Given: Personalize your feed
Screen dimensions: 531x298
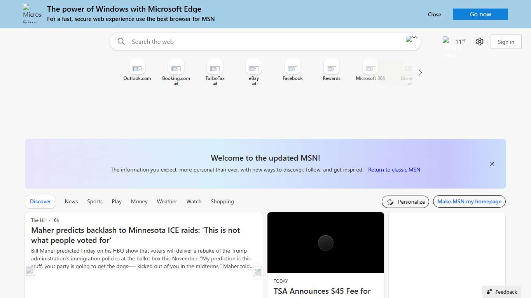Looking at the screenshot, I should [x=405, y=201].
